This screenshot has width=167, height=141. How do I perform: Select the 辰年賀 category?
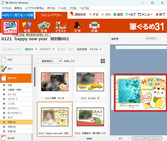[16, 138]
